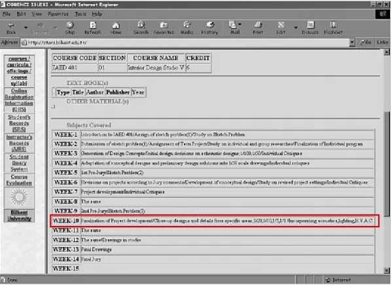
Task: Click the SECTION column header
Action: [x=113, y=58]
